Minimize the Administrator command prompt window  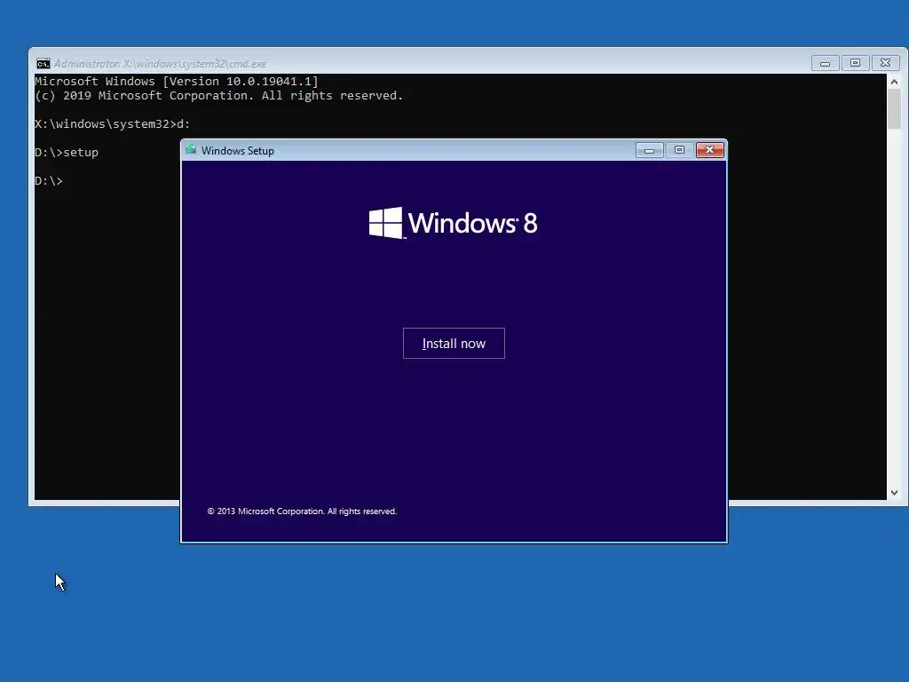[825, 63]
